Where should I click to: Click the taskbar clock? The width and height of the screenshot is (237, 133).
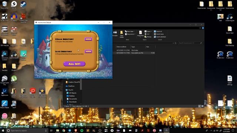[226, 130]
